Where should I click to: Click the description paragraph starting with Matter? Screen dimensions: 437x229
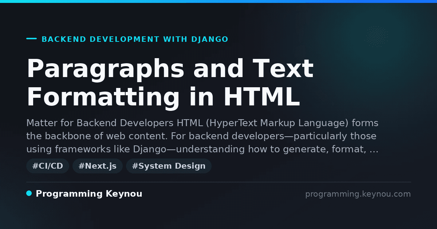[x=202, y=136]
